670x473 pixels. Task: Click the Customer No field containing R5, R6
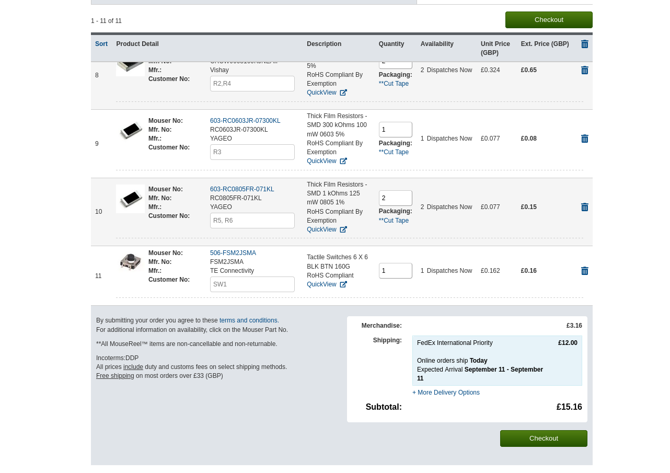click(252, 221)
